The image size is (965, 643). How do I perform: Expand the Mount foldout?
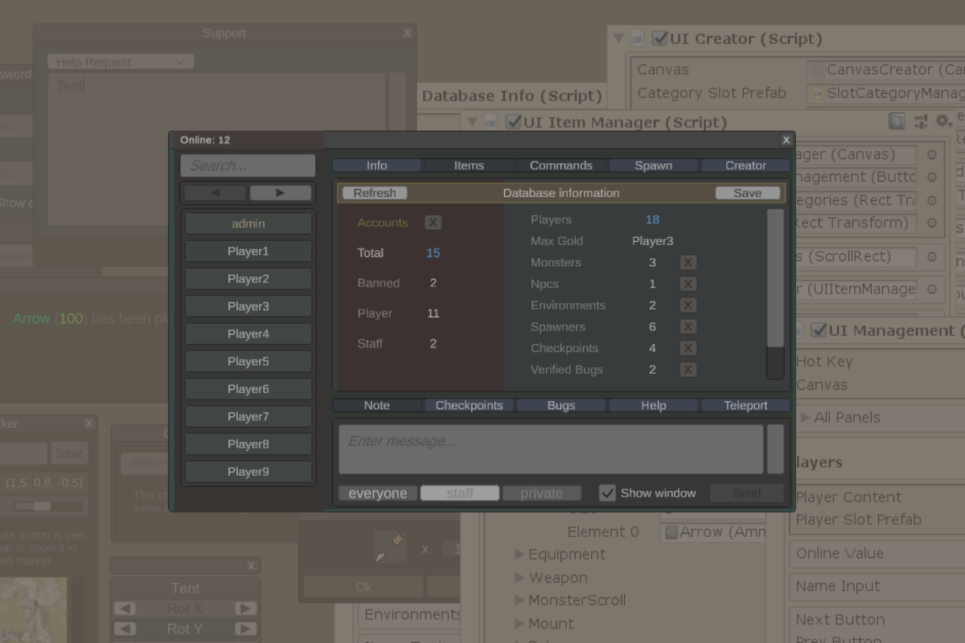[519, 624]
